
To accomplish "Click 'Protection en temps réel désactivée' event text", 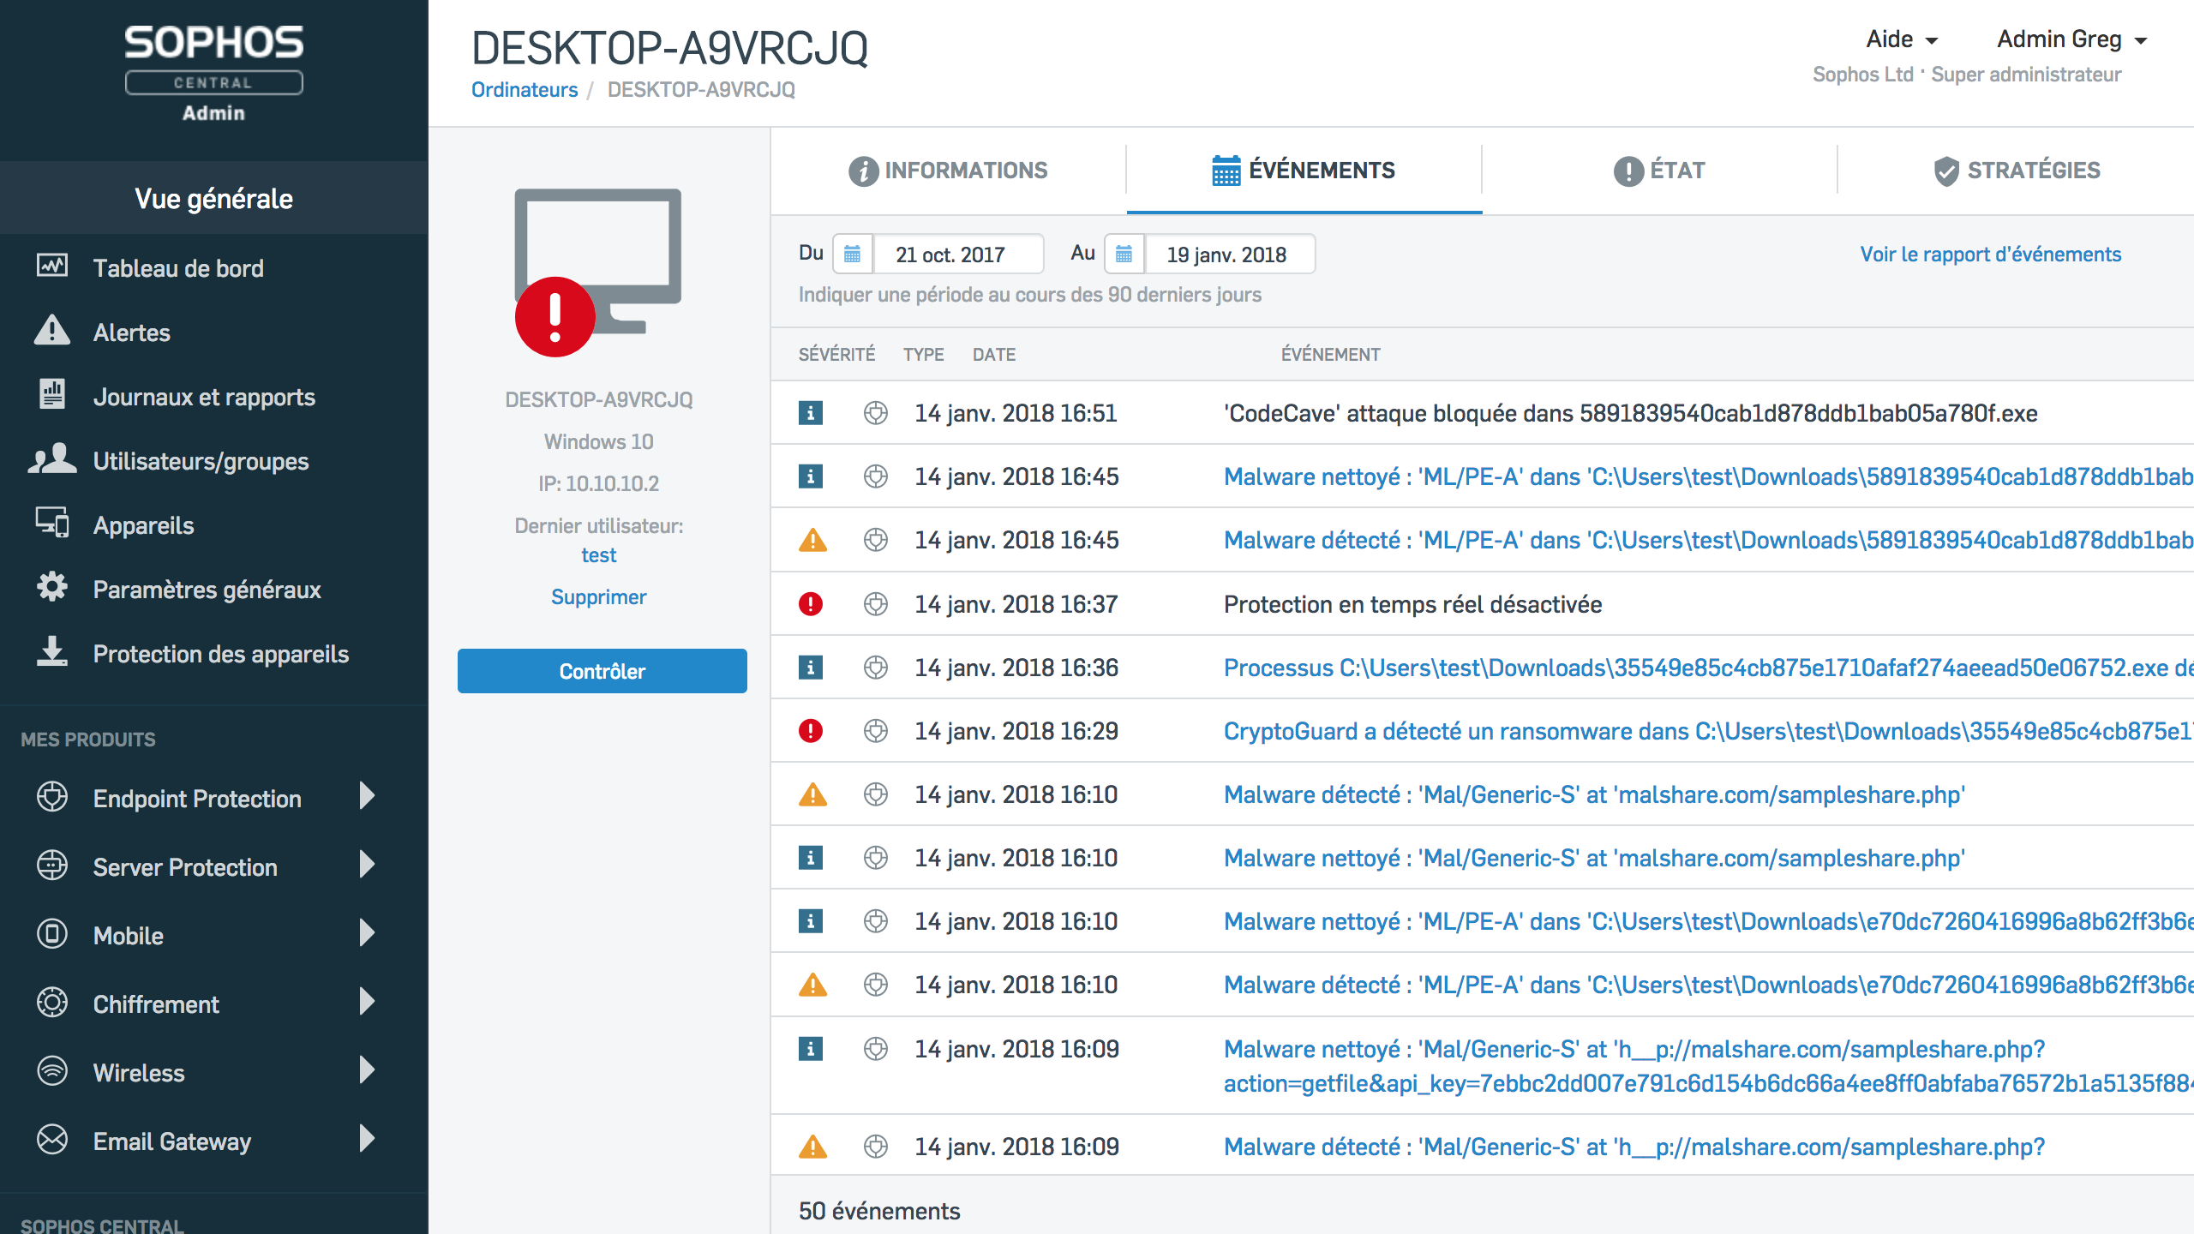I will (1412, 604).
